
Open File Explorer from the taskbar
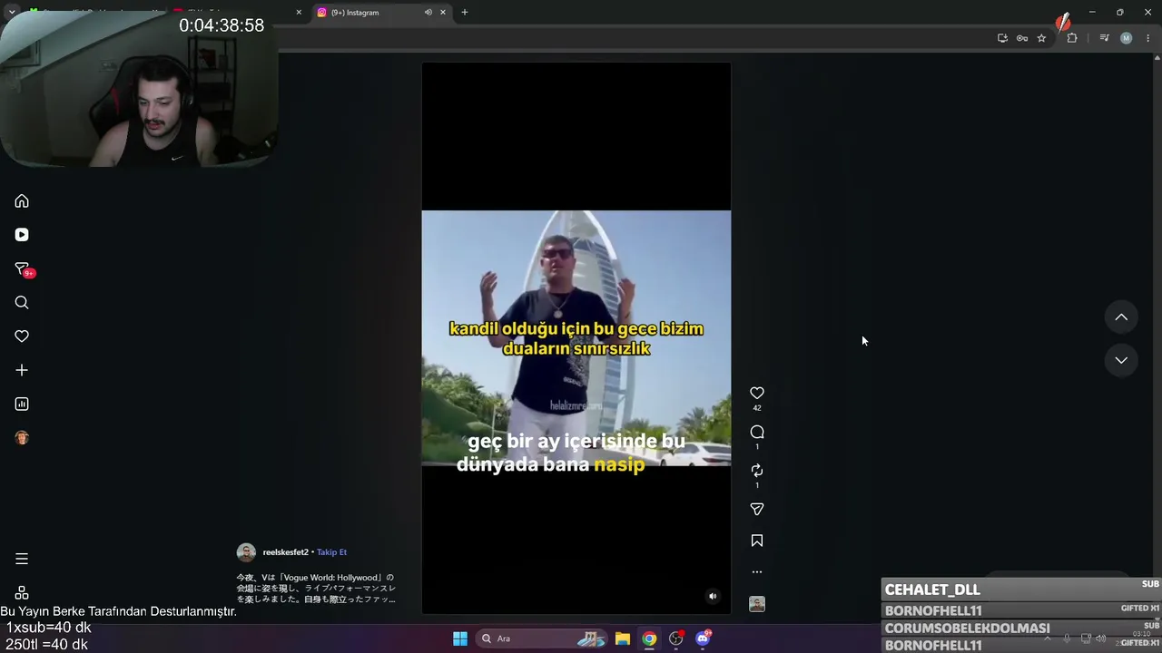pos(623,638)
